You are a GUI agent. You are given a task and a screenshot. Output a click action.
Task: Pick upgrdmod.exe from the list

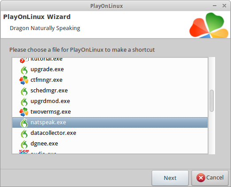[x=110, y=101]
